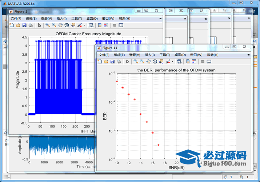260x182 pixels.
Task: Save figure icon in Figure 11 toolbar
Action: pos(112,62)
